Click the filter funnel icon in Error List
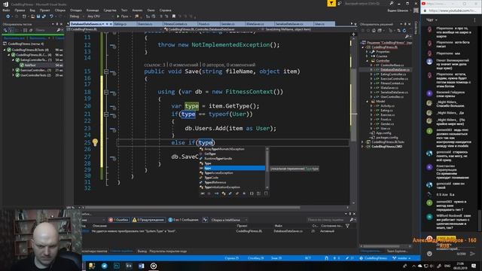This screenshot has height=271, width=482. (x=347, y=226)
